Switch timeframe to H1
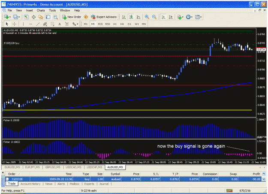This screenshot has height=194, width=268. (x=115, y=24)
